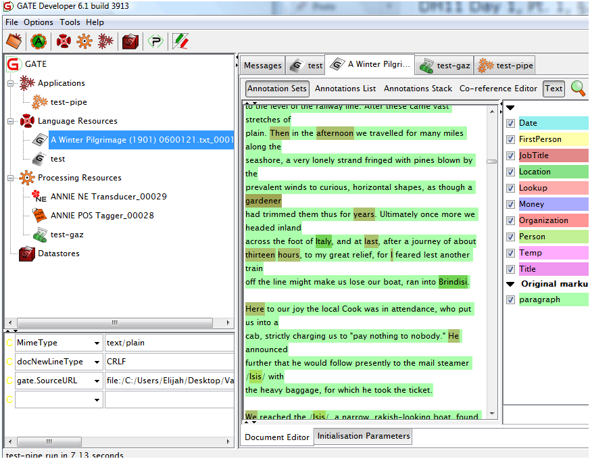Click the search magnifier icon in document editor
This screenshot has width=590, height=459.
pos(578,89)
